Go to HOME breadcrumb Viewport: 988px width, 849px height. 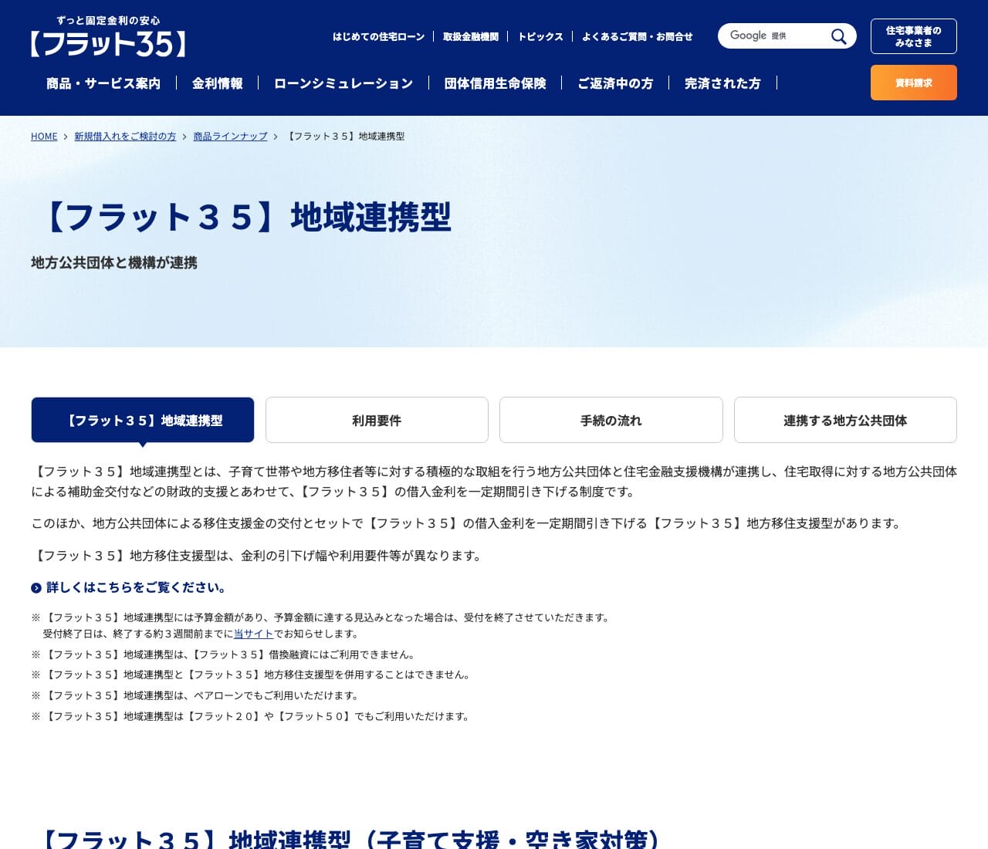(x=44, y=137)
